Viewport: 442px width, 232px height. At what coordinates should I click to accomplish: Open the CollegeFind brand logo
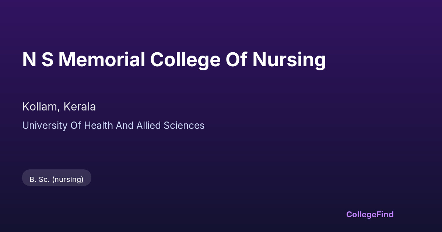tap(369, 214)
